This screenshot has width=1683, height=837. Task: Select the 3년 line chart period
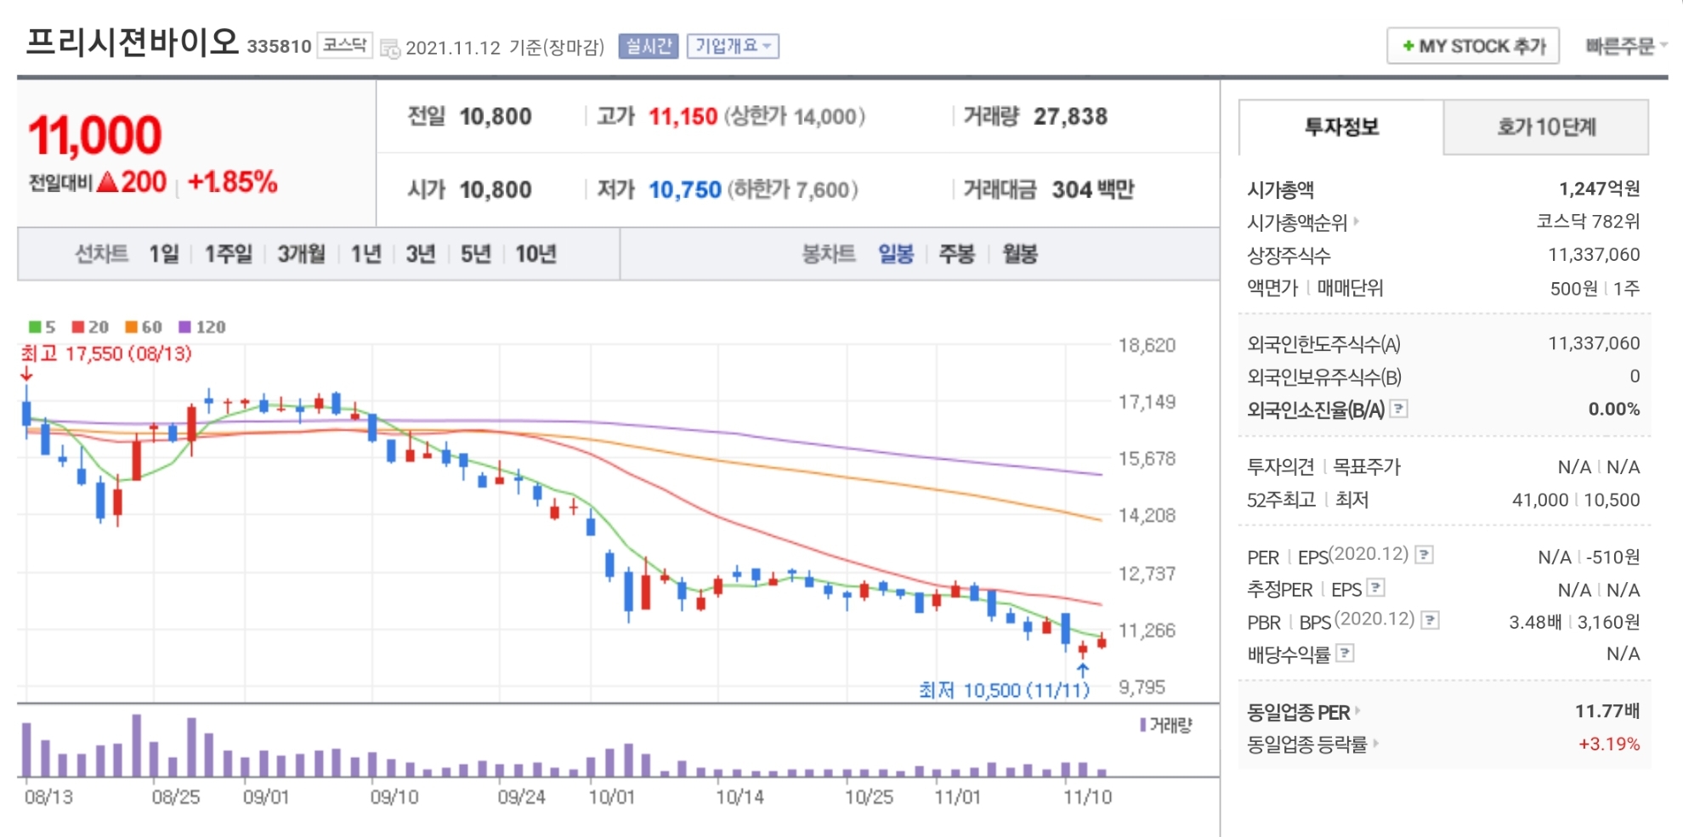(421, 254)
